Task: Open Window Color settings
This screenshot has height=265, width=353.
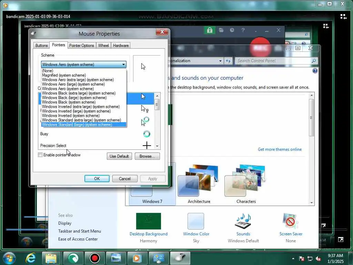Action: pyautogui.click(x=196, y=228)
